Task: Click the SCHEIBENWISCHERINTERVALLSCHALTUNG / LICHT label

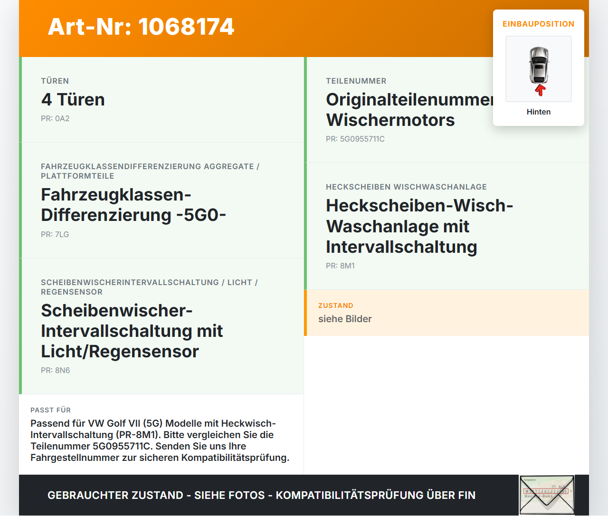Action: (149, 287)
